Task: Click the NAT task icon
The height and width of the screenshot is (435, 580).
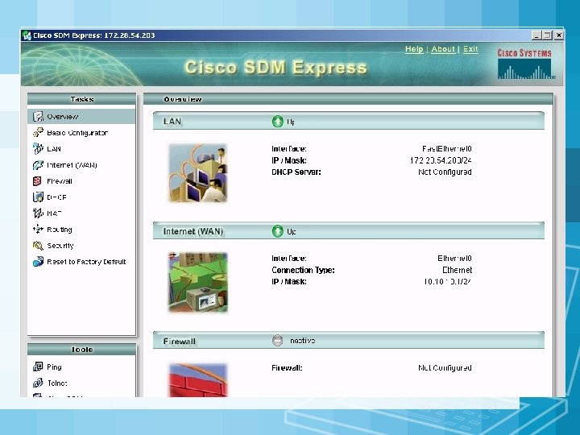Action: click(38, 213)
